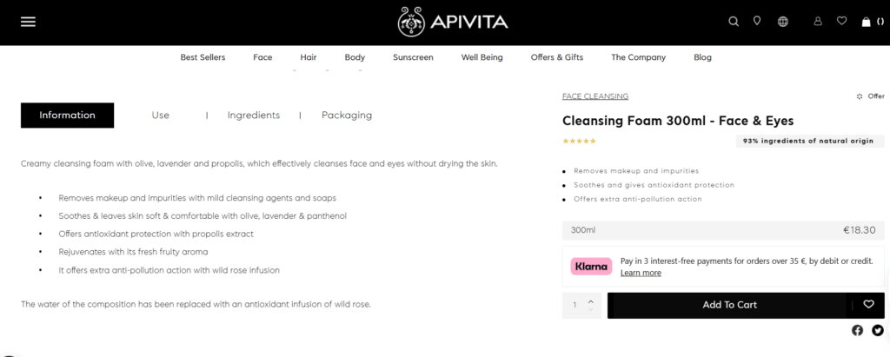Switch to the Ingredients tab

tap(254, 116)
